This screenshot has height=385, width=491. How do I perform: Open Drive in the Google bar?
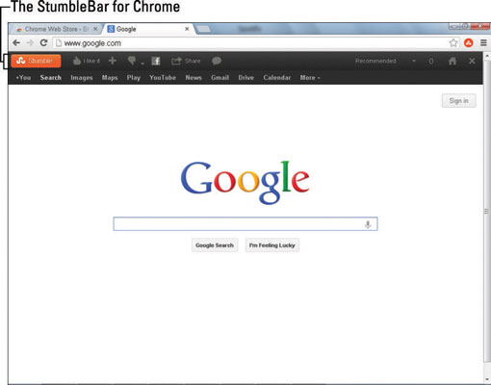246,78
